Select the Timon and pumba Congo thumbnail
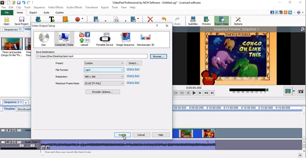 click(x=12, y=44)
